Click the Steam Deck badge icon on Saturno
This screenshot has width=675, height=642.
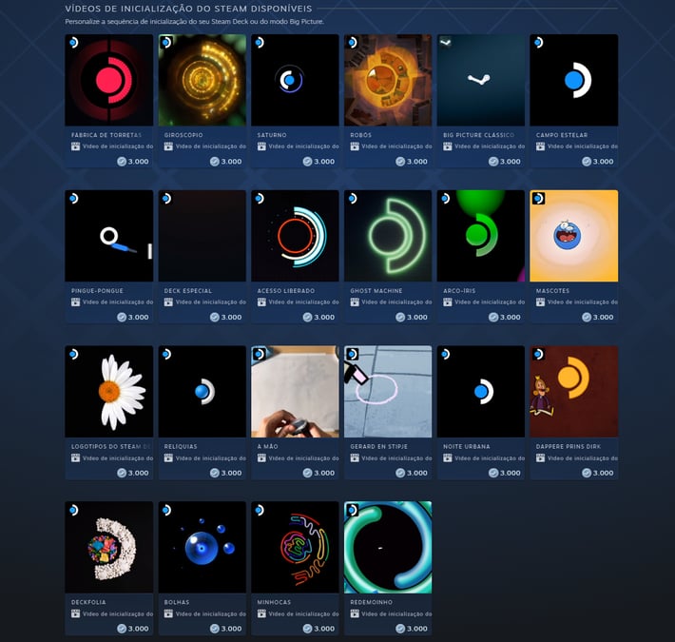coord(260,42)
